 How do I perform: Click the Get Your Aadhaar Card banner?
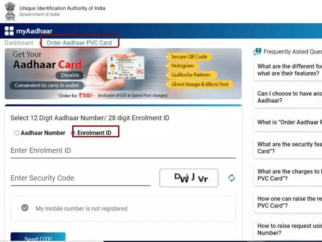point(123,74)
